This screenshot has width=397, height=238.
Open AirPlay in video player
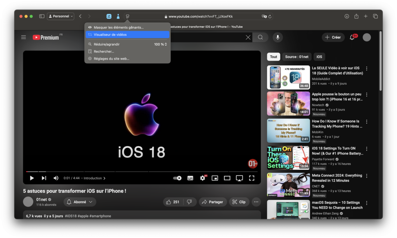point(239,178)
